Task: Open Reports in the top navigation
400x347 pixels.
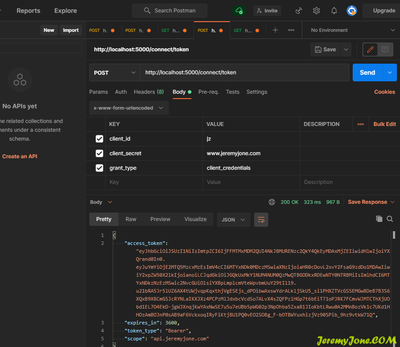Action: pyautogui.click(x=28, y=11)
